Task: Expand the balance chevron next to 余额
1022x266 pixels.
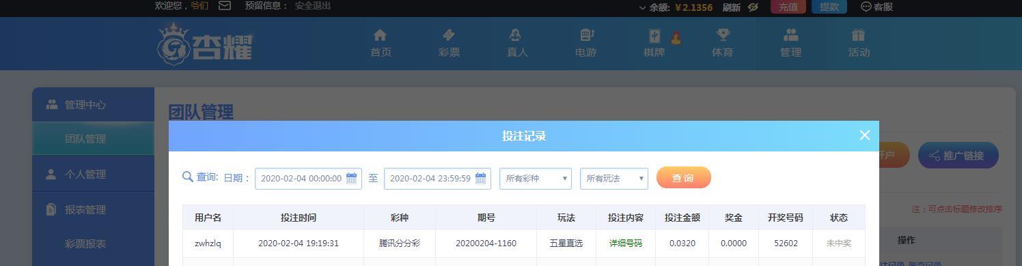Action: pyautogui.click(x=642, y=8)
